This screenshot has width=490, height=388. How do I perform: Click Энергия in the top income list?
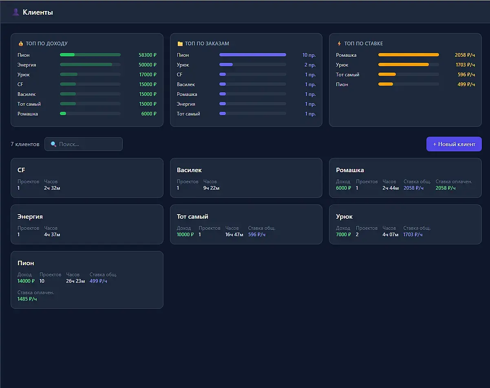(x=27, y=65)
